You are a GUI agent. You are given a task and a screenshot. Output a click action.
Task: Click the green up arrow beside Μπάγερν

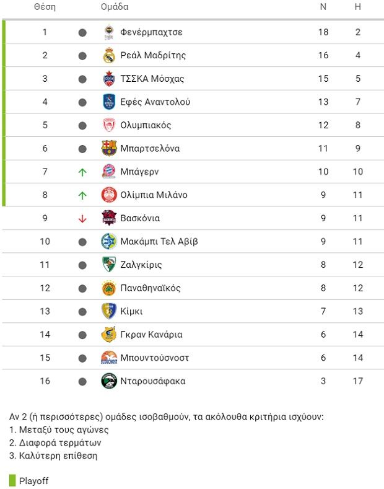click(x=82, y=172)
